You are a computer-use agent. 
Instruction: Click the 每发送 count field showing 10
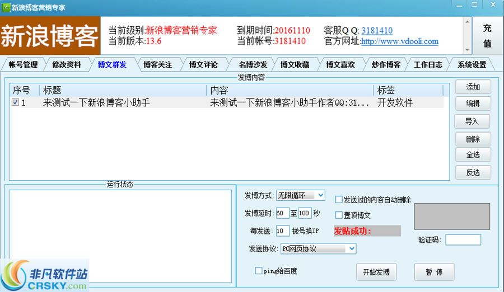[x=282, y=230]
